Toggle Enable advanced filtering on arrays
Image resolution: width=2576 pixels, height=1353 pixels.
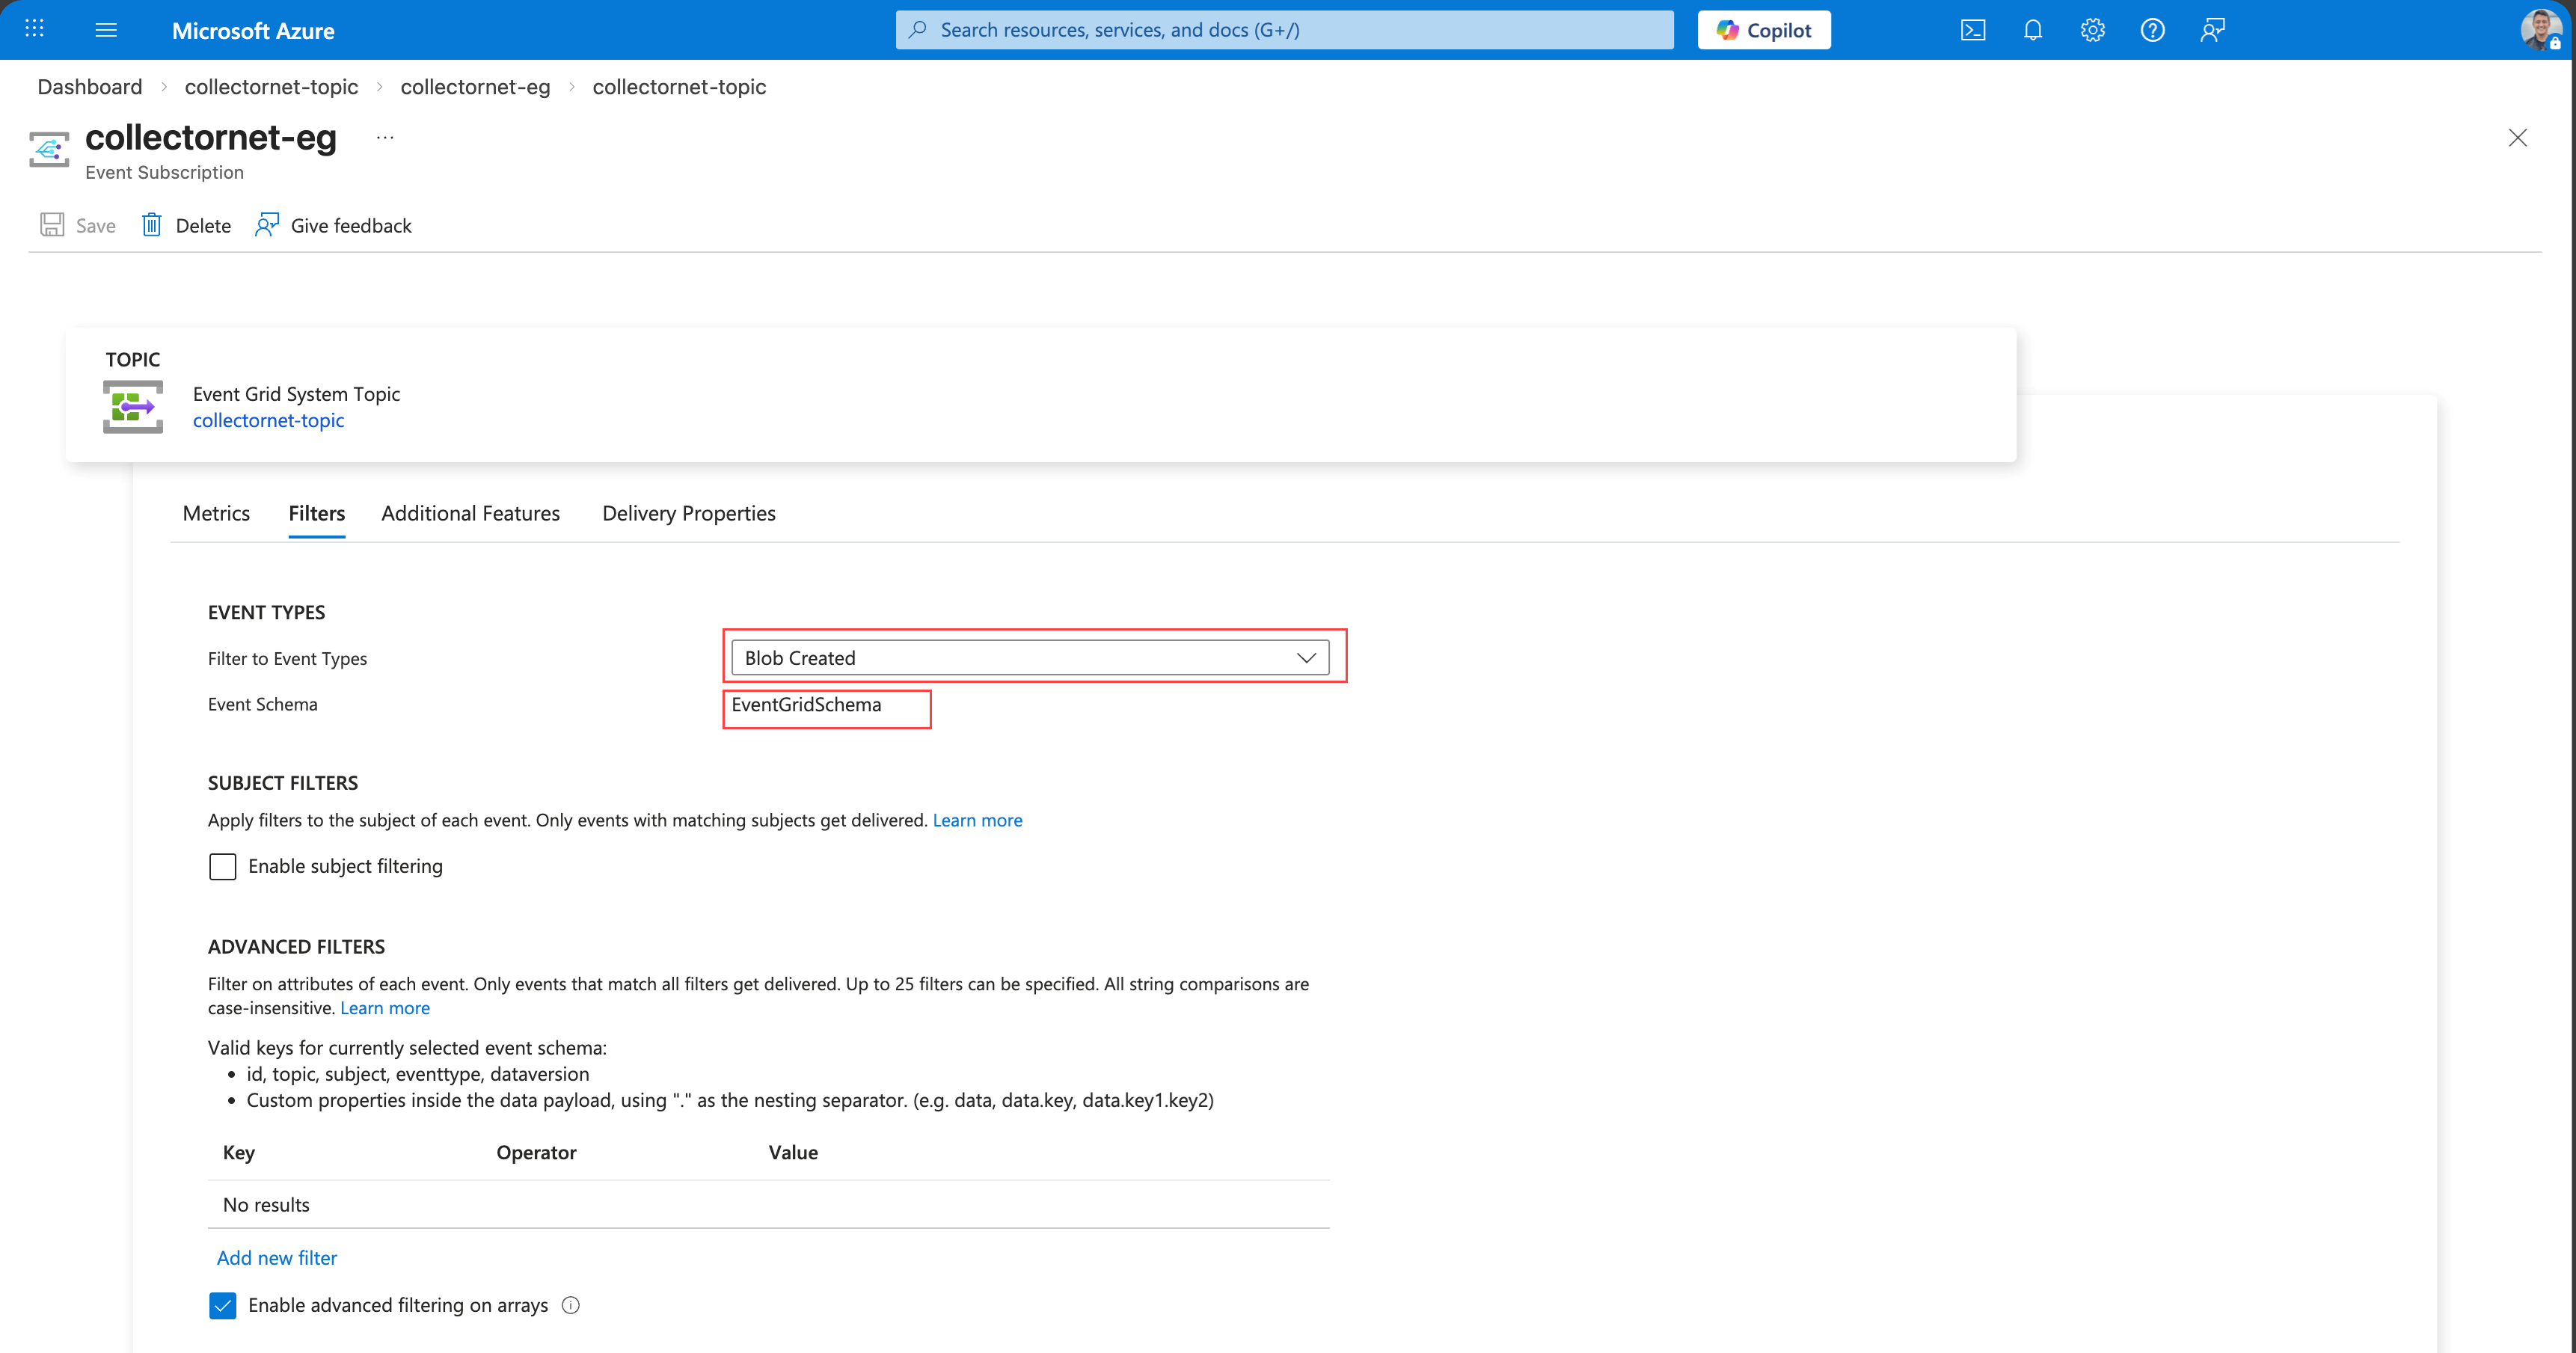pos(223,1305)
